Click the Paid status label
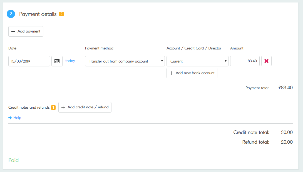 point(14,160)
